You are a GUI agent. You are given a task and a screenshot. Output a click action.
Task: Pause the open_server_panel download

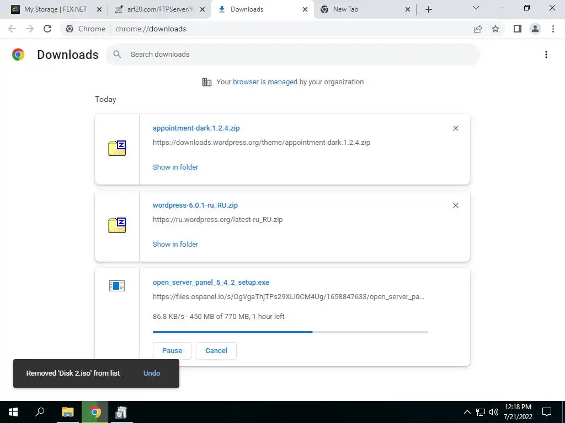coord(172,351)
